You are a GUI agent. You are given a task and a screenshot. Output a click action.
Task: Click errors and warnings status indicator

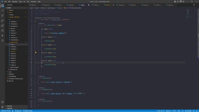(x=6, y=111)
